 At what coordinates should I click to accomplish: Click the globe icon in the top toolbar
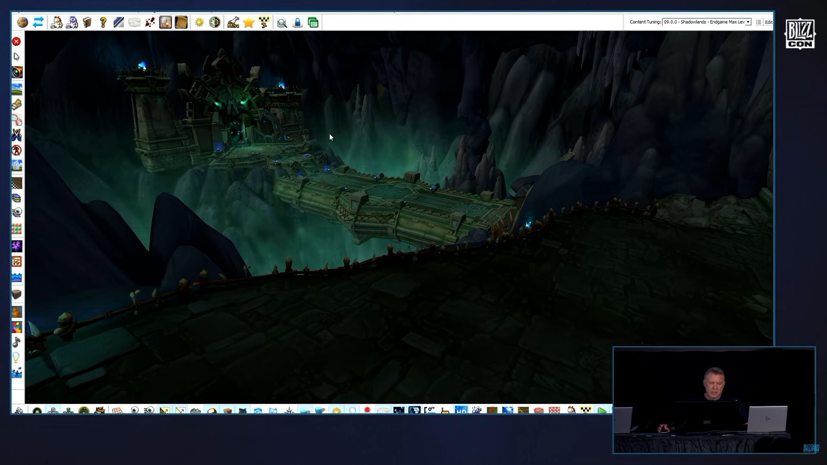(22, 22)
